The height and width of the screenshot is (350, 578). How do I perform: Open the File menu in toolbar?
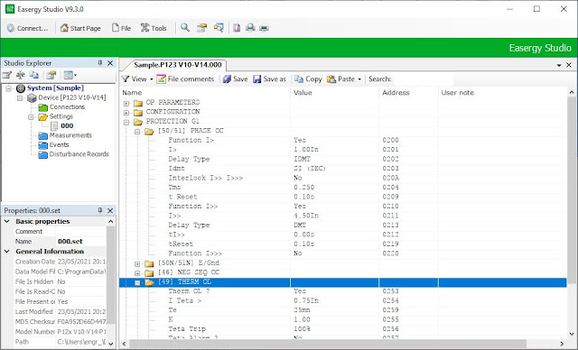click(x=121, y=28)
